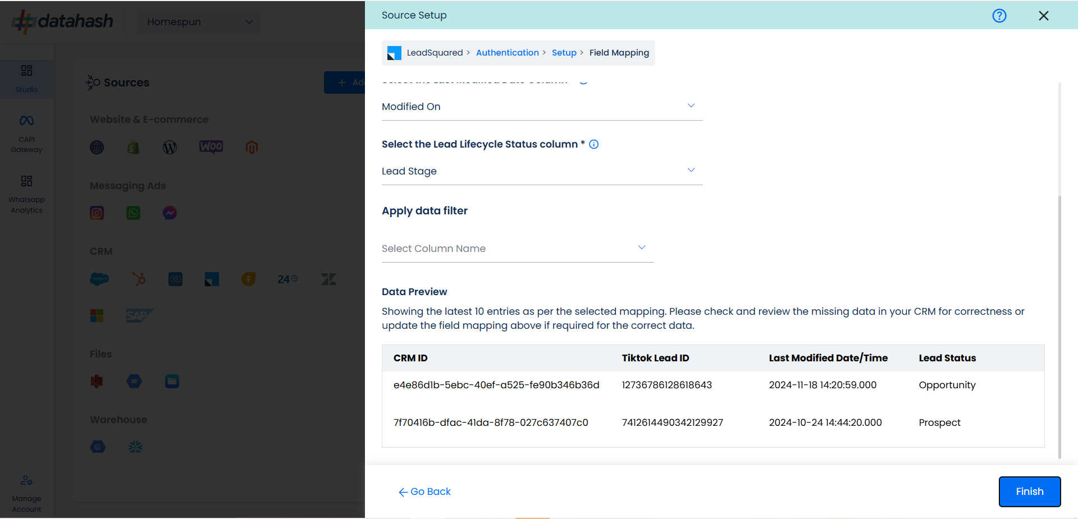Open the Lead Stage dropdown
Image resolution: width=1078 pixels, height=519 pixels.
[542, 171]
